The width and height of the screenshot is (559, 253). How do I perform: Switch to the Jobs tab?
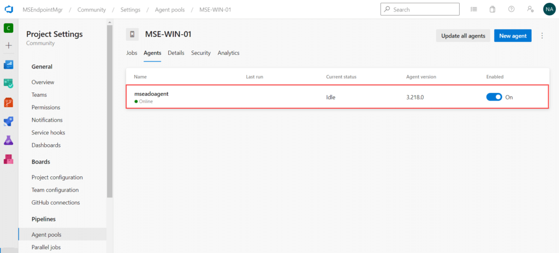pyautogui.click(x=132, y=53)
